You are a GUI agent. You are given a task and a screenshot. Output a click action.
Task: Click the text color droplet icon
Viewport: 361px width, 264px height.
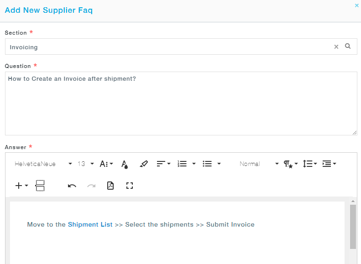125,164
